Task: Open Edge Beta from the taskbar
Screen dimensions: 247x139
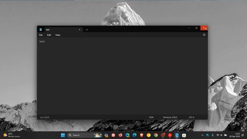Action: 127,135
